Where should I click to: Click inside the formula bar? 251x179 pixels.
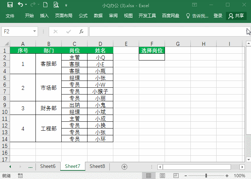167,32
